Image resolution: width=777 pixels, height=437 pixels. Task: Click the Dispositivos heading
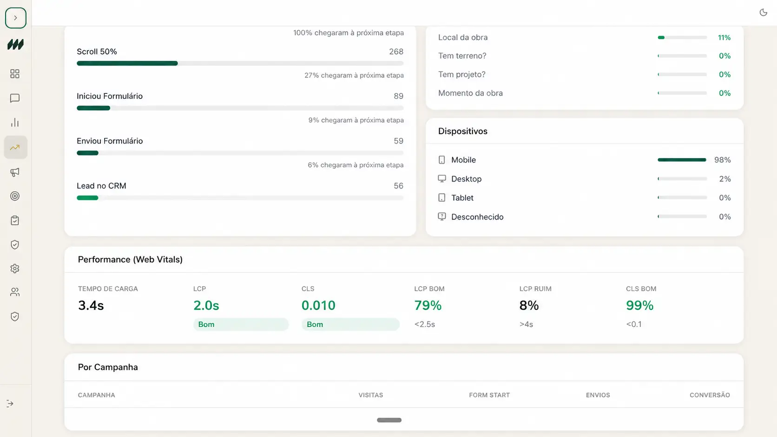(463, 131)
